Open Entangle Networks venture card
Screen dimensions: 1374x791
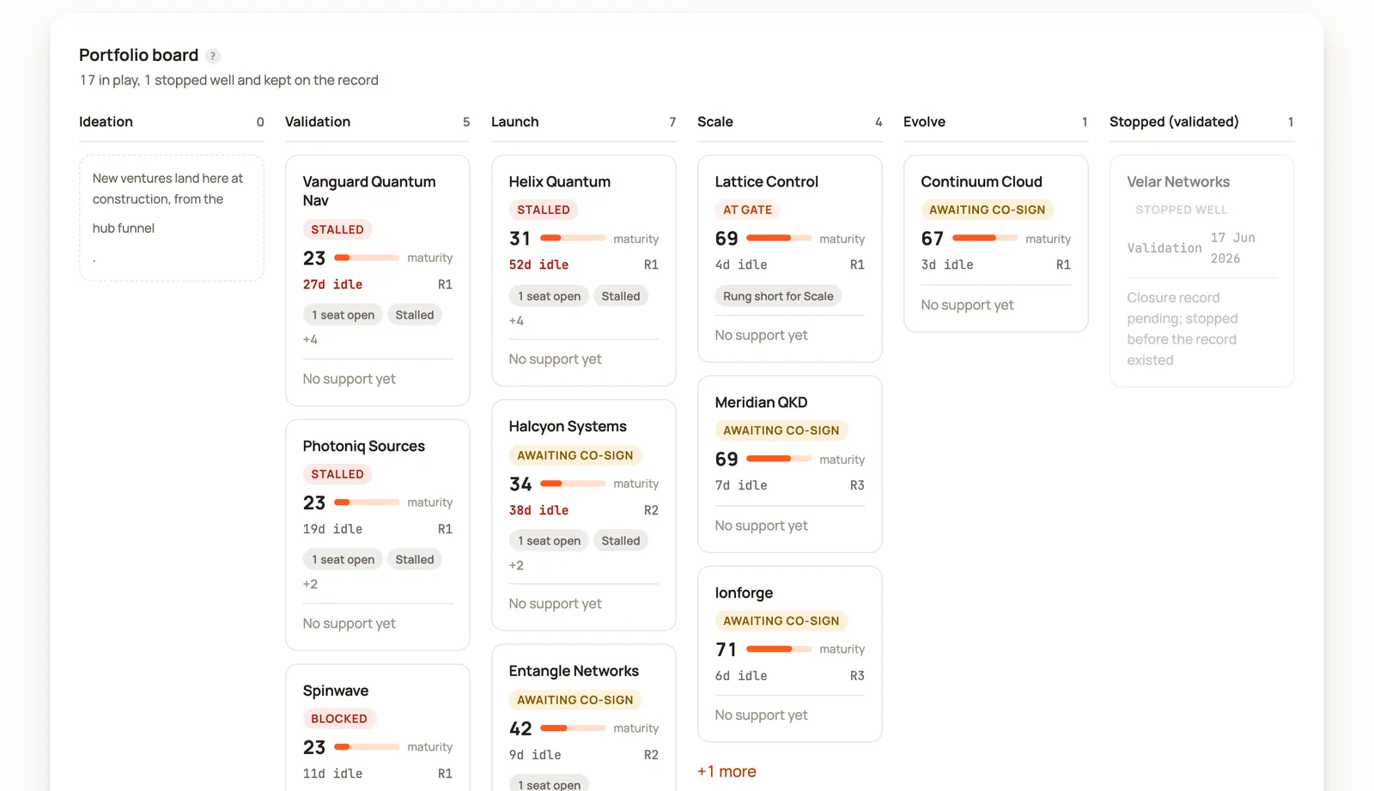pos(584,718)
